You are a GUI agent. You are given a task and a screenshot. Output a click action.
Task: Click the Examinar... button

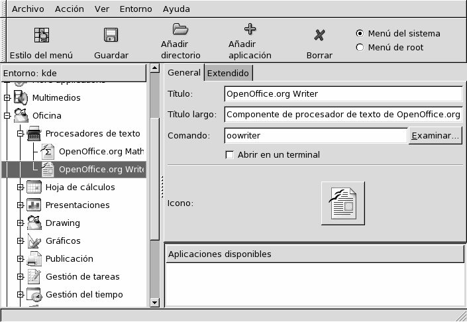coord(435,136)
